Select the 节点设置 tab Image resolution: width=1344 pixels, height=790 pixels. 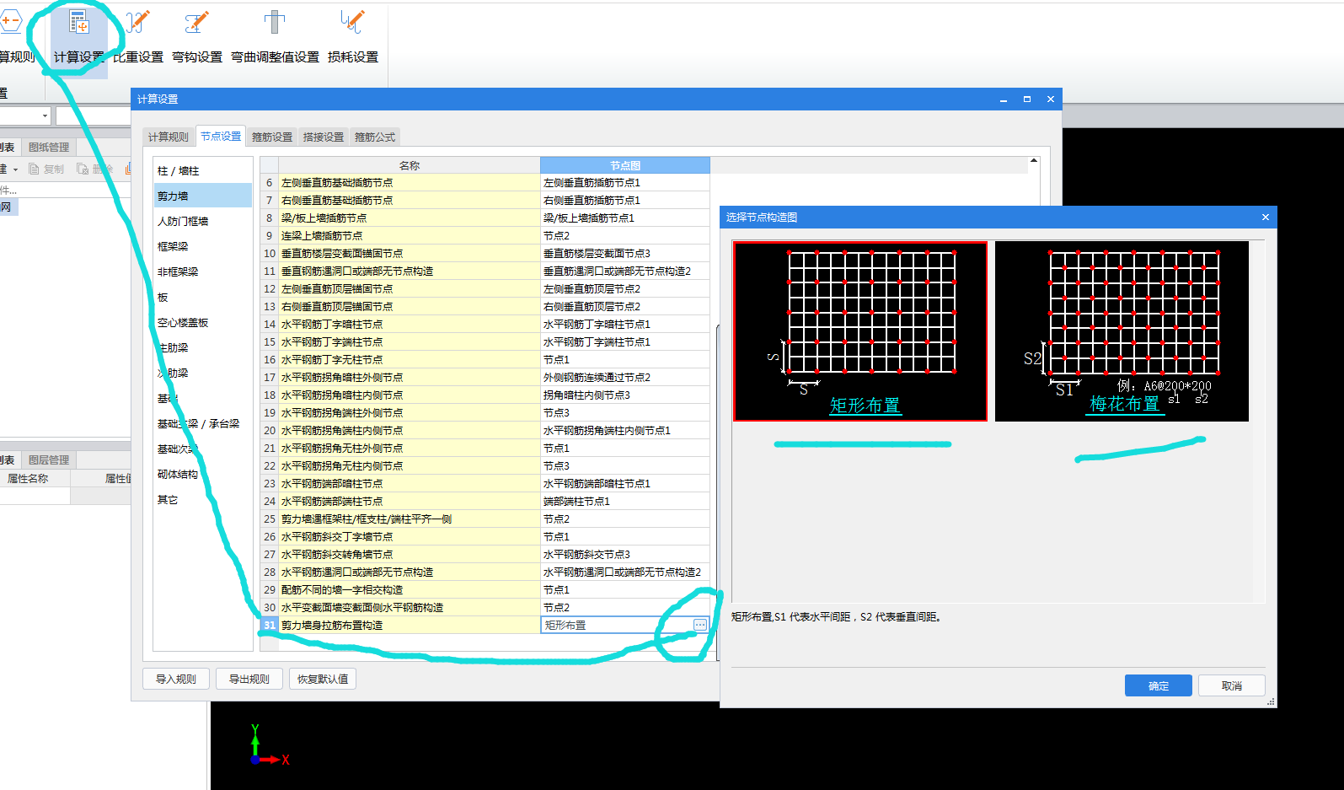tap(221, 136)
